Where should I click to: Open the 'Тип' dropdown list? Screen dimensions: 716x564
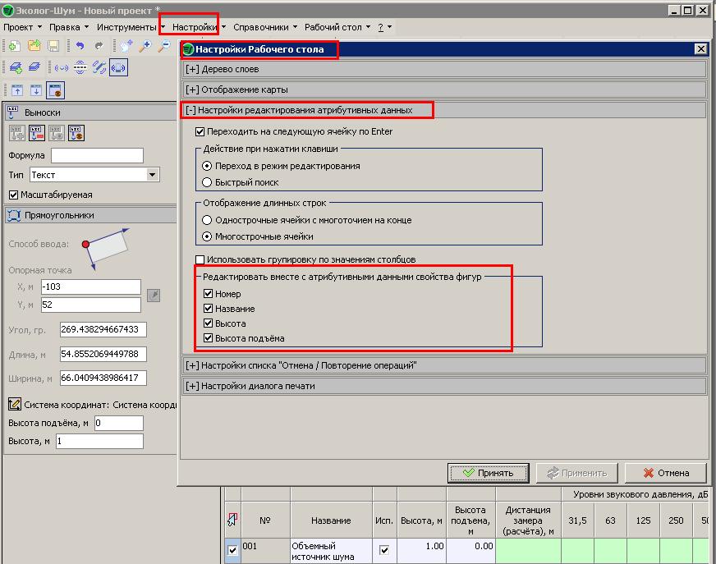pos(152,175)
